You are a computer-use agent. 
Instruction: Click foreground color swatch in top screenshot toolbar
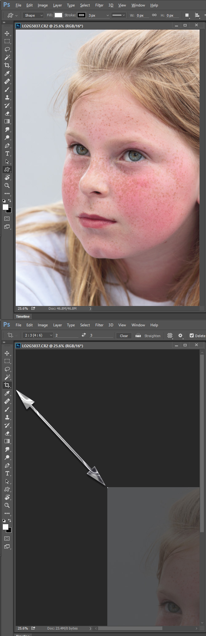click(x=6, y=207)
